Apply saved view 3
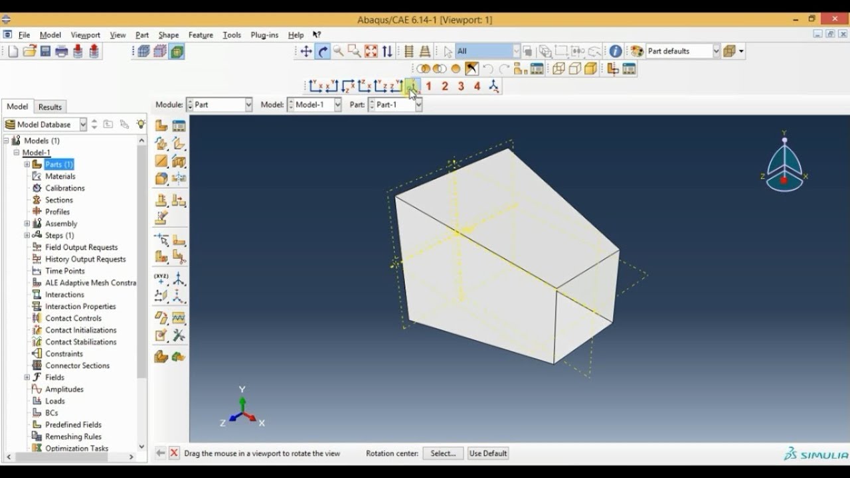The width and height of the screenshot is (850, 478). [461, 86]
